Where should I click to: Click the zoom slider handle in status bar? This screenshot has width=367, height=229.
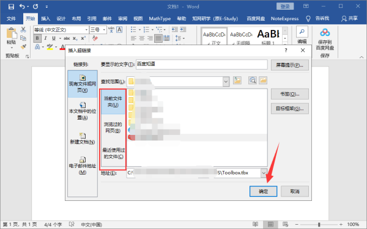[319, 225]
